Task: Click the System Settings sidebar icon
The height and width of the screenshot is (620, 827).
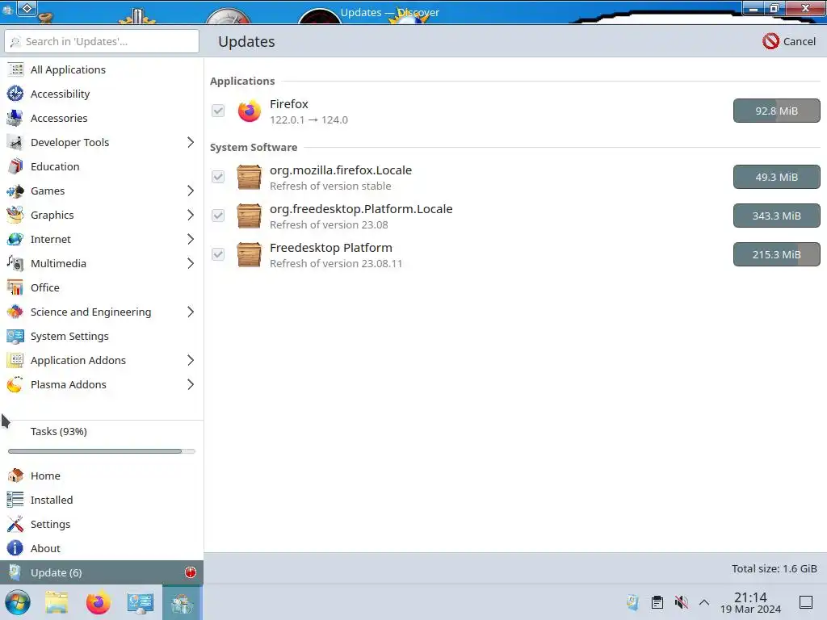Action: 15,337
